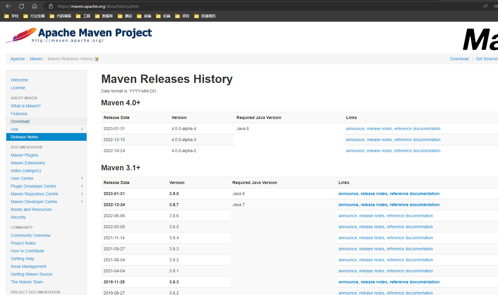Viewport: 498px width, 295px height.
Task: Click the 2023-01-31 date in 3.9.0 row
Action: point(114,194)
